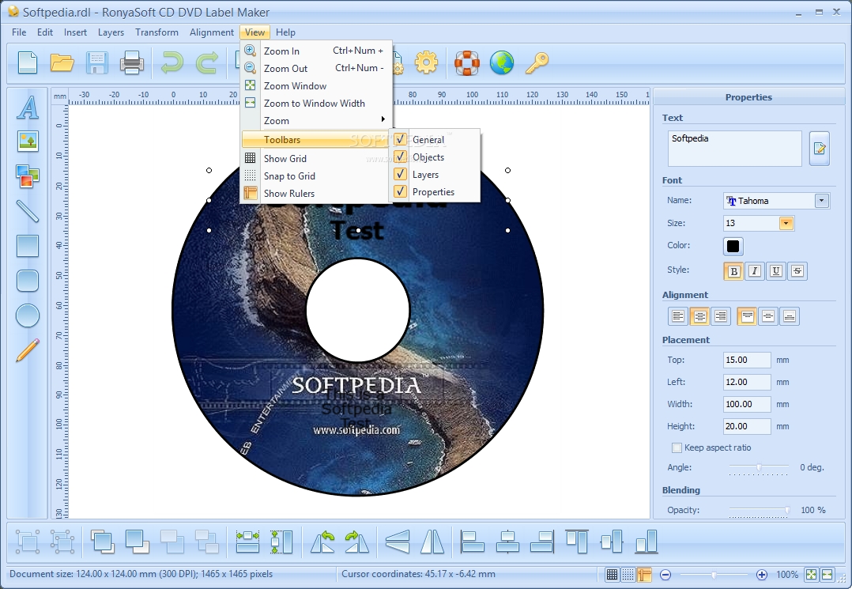Click the Rotate Right icon
Viewport: 852px width, 589px height.
[357, 542]
